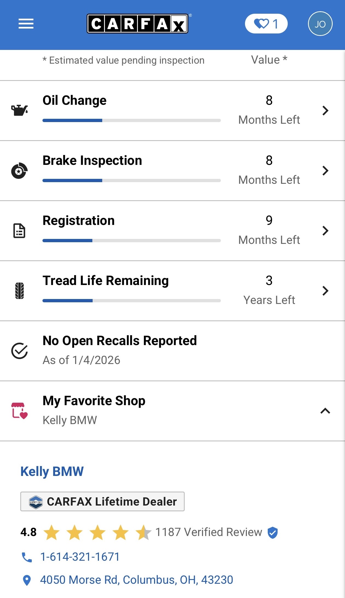This screenshot has height=598, width=345.
Task: Toggle the favorites heart button
Action: [266, 24]
